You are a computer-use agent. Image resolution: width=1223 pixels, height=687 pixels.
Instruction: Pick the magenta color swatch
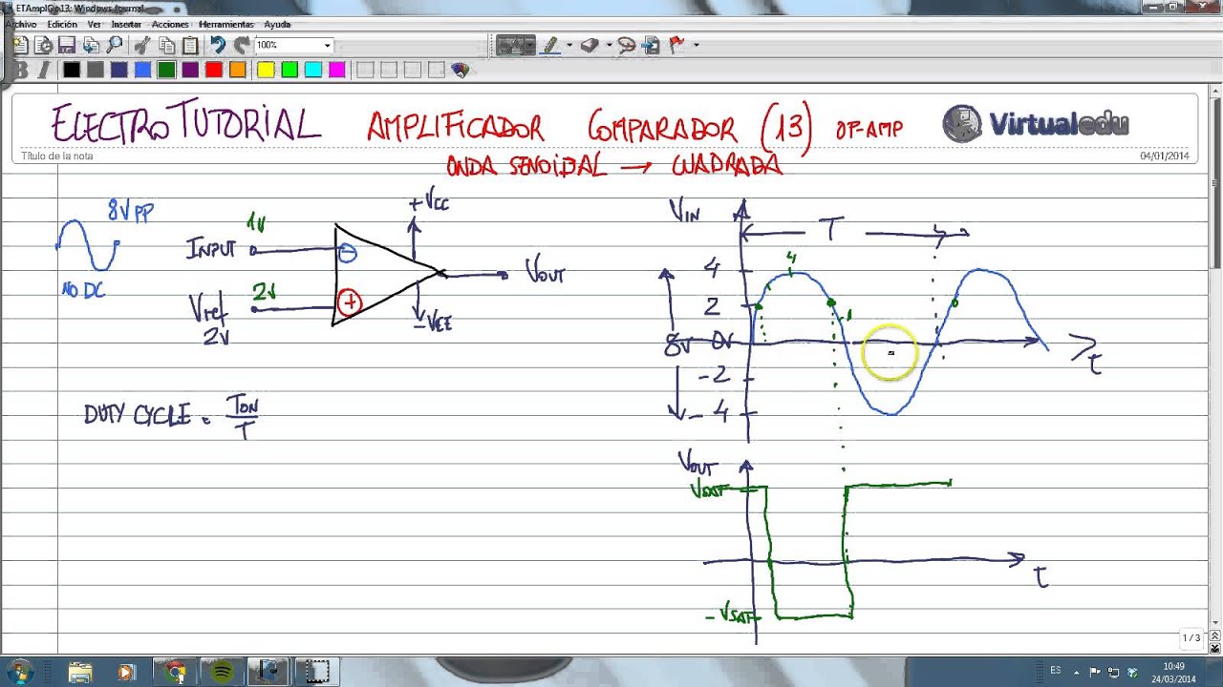[x=336, y=70]
